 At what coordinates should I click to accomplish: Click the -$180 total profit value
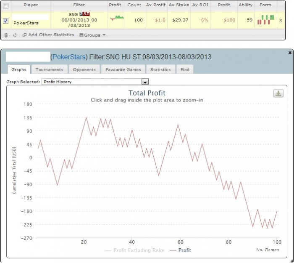pyautogui.click(x=228, y=20)
